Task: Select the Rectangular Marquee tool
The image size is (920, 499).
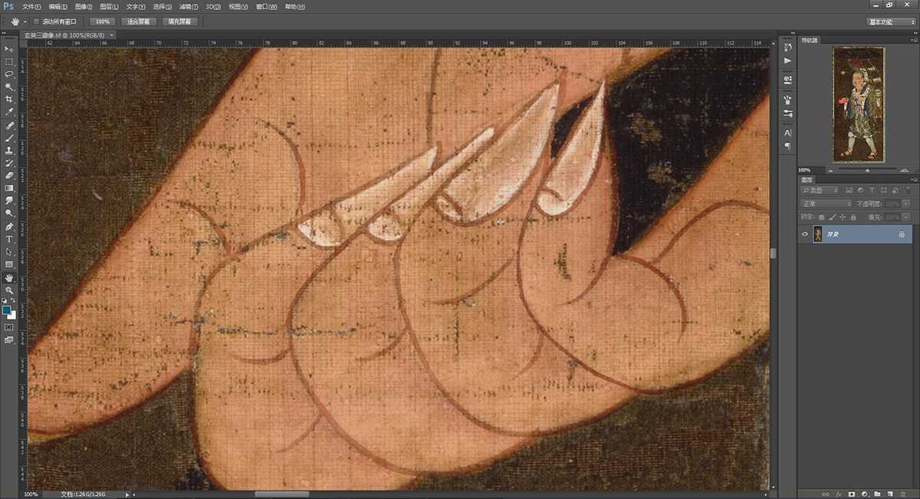Action: click(x=9, y=61)
